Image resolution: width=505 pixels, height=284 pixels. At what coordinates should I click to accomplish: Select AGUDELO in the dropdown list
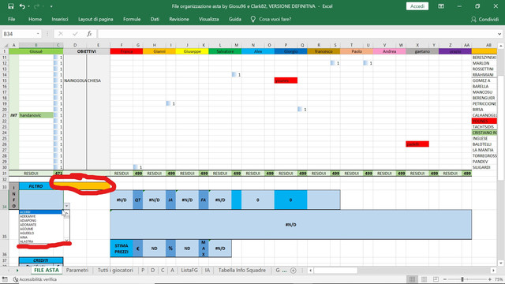pyautogui.click(x=40, y=234)
